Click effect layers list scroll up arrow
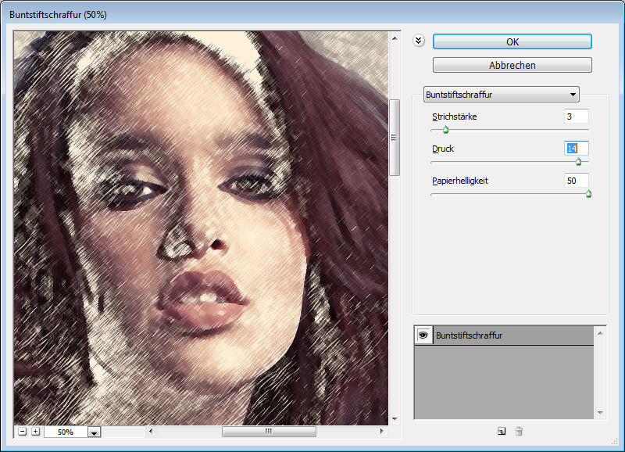The width and height of the screenshot is (625, 452). tap(600, 333)
